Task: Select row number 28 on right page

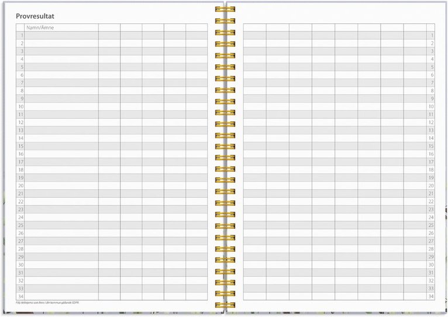Action: tap(430, 249)
